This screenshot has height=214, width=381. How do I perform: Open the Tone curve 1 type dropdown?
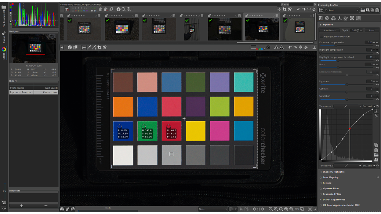348,106
